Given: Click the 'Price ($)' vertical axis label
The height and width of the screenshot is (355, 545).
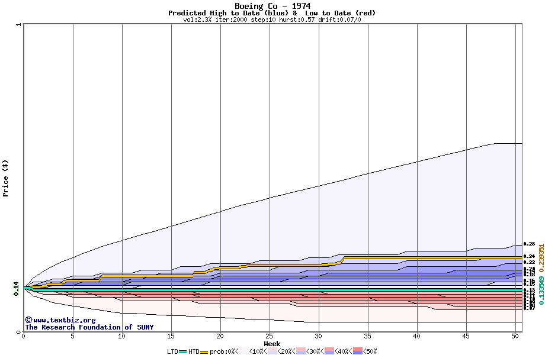Looking at the screenshot, I should (5, 178).
